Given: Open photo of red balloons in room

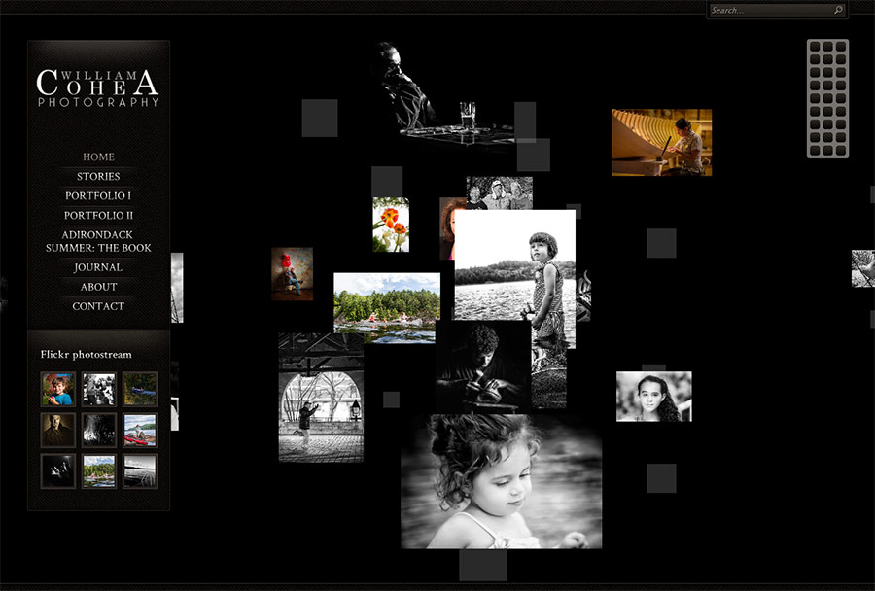Looking at the screenshot, I should 293,274.
